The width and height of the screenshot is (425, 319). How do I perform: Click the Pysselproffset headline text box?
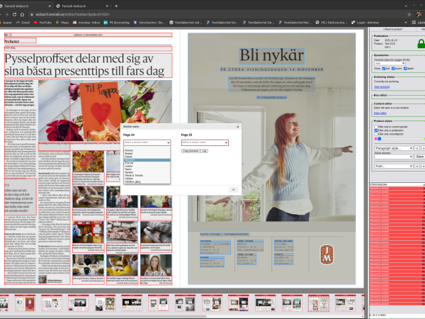point(89,65)
